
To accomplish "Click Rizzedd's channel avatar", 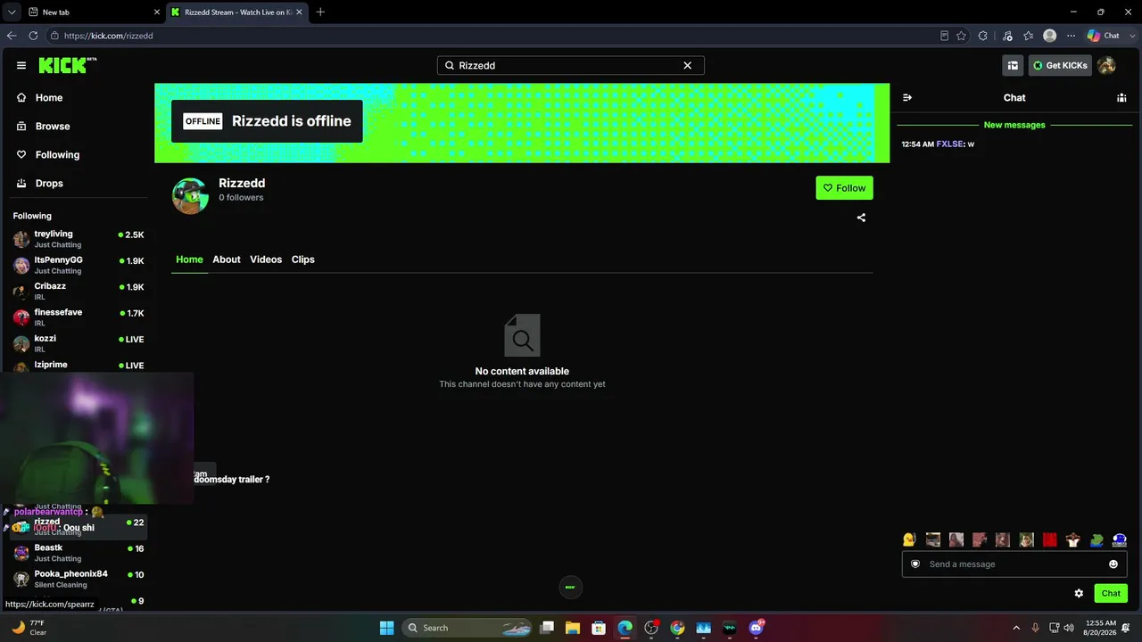I will [x=190, y=196].
